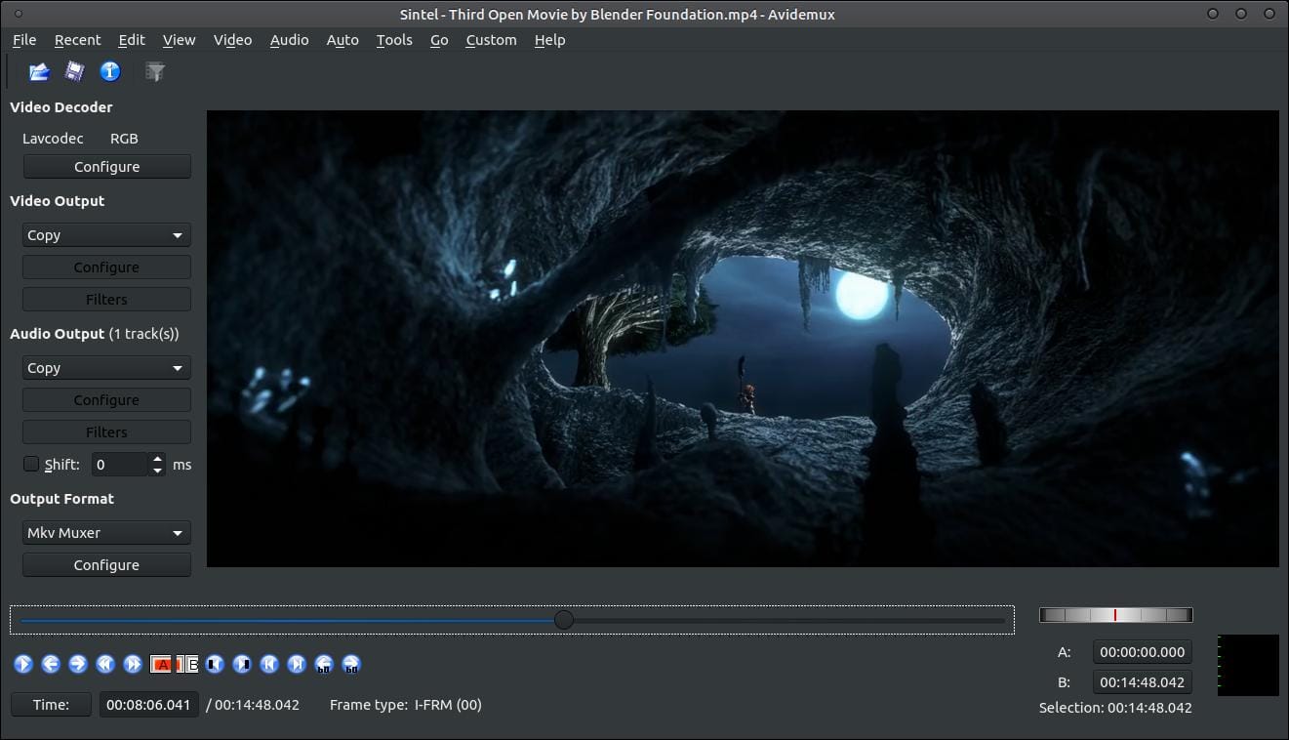This screenshot has width=1289, height=740.
Task: Jump to the next keyframe
Action: point(296,664)
